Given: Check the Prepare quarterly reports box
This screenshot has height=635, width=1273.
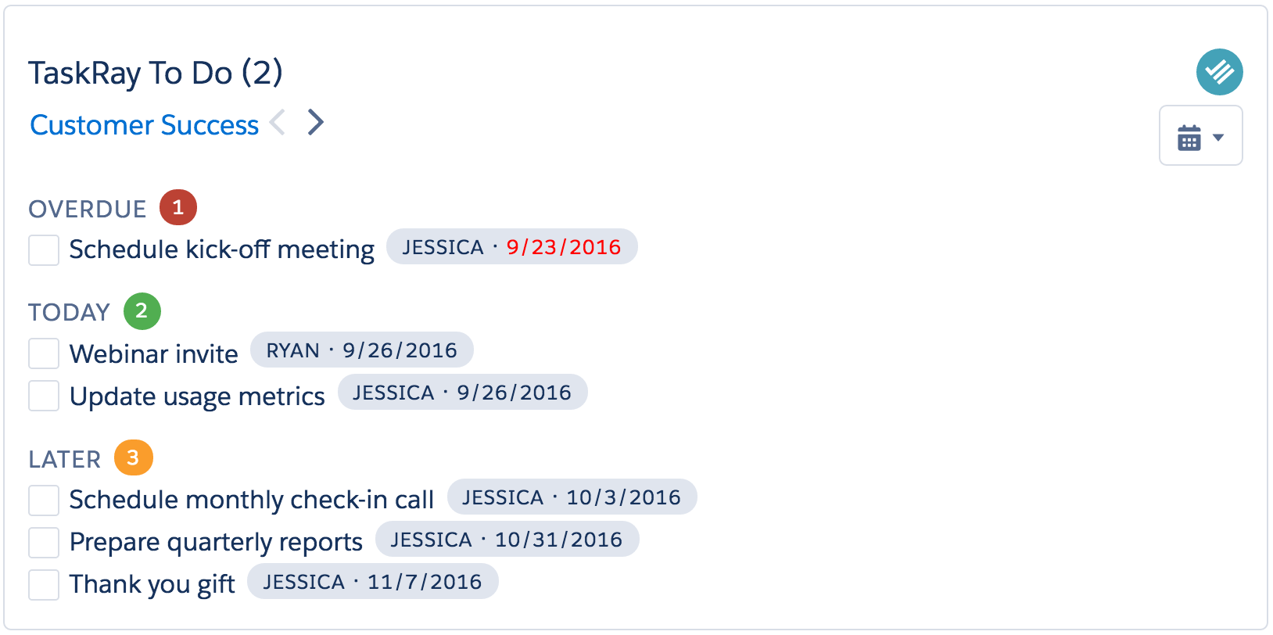Looking at the screenshot, I should coord(44,543).
